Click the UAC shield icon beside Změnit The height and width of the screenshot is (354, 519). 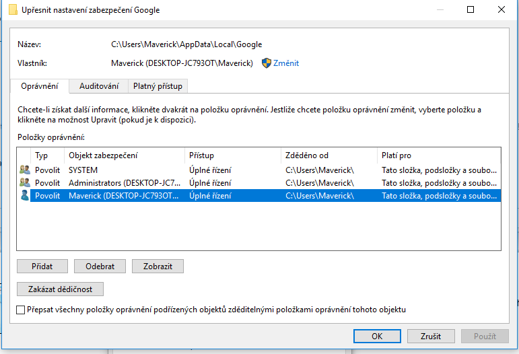[267, 63]
